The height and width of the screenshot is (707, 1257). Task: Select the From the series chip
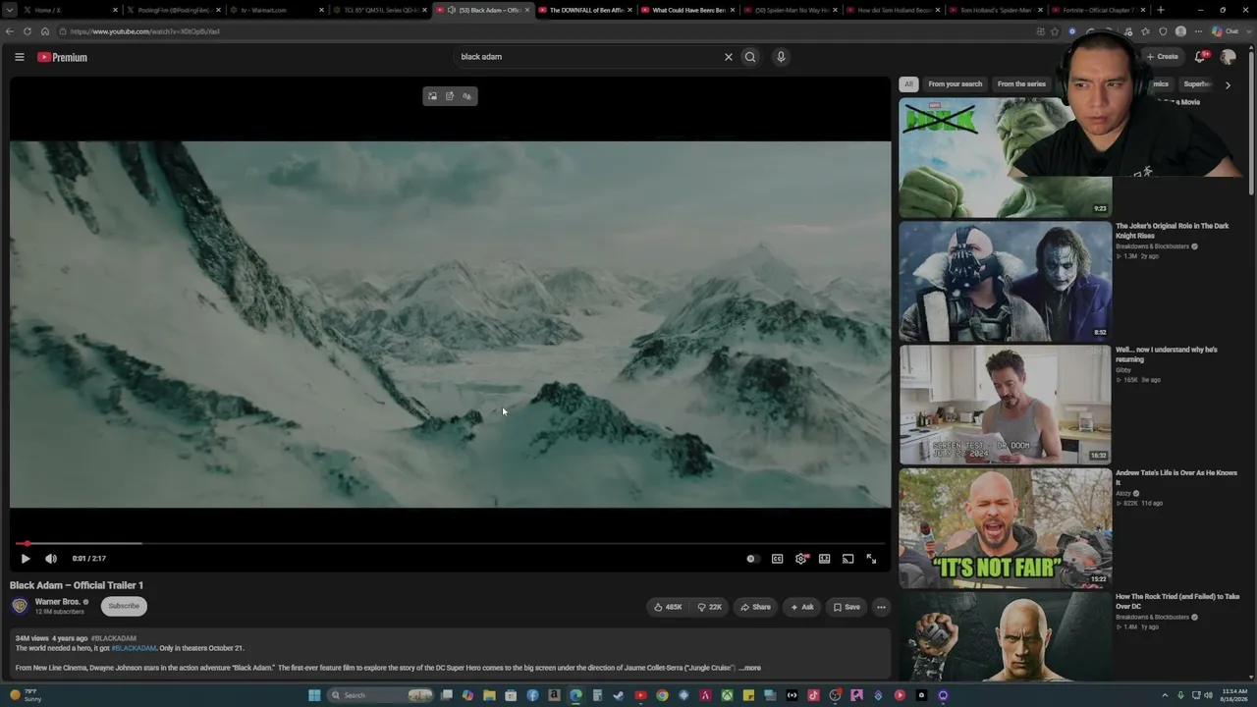click(1021, 84)
